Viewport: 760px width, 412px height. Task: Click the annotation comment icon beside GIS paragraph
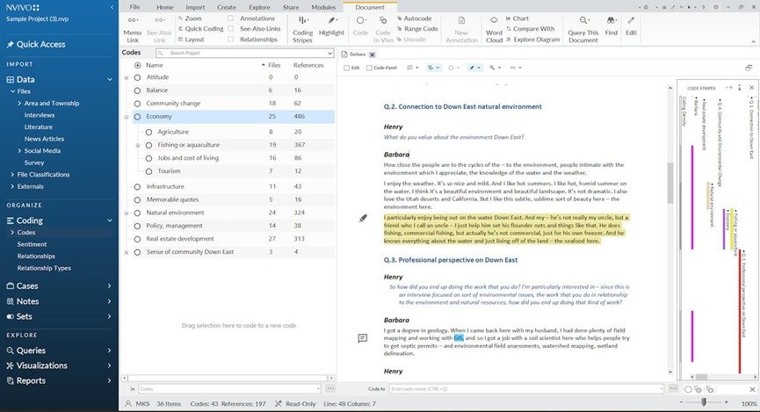[362, 338]
